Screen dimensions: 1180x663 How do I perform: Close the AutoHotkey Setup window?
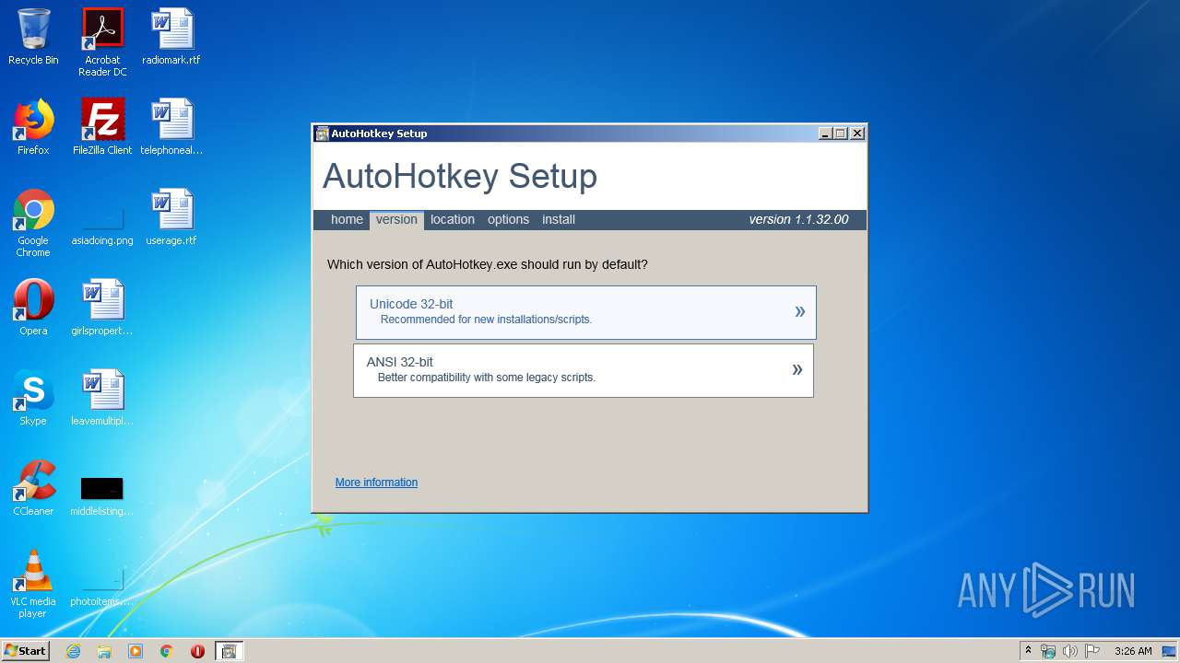(857, 134)
